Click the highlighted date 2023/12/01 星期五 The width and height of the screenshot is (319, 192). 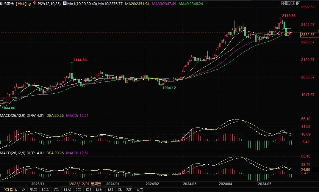click(x=86, y=184)
